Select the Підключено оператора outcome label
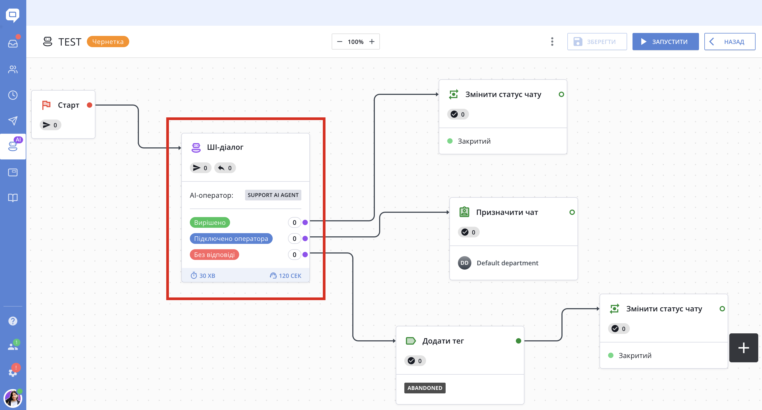 [231, 238]
